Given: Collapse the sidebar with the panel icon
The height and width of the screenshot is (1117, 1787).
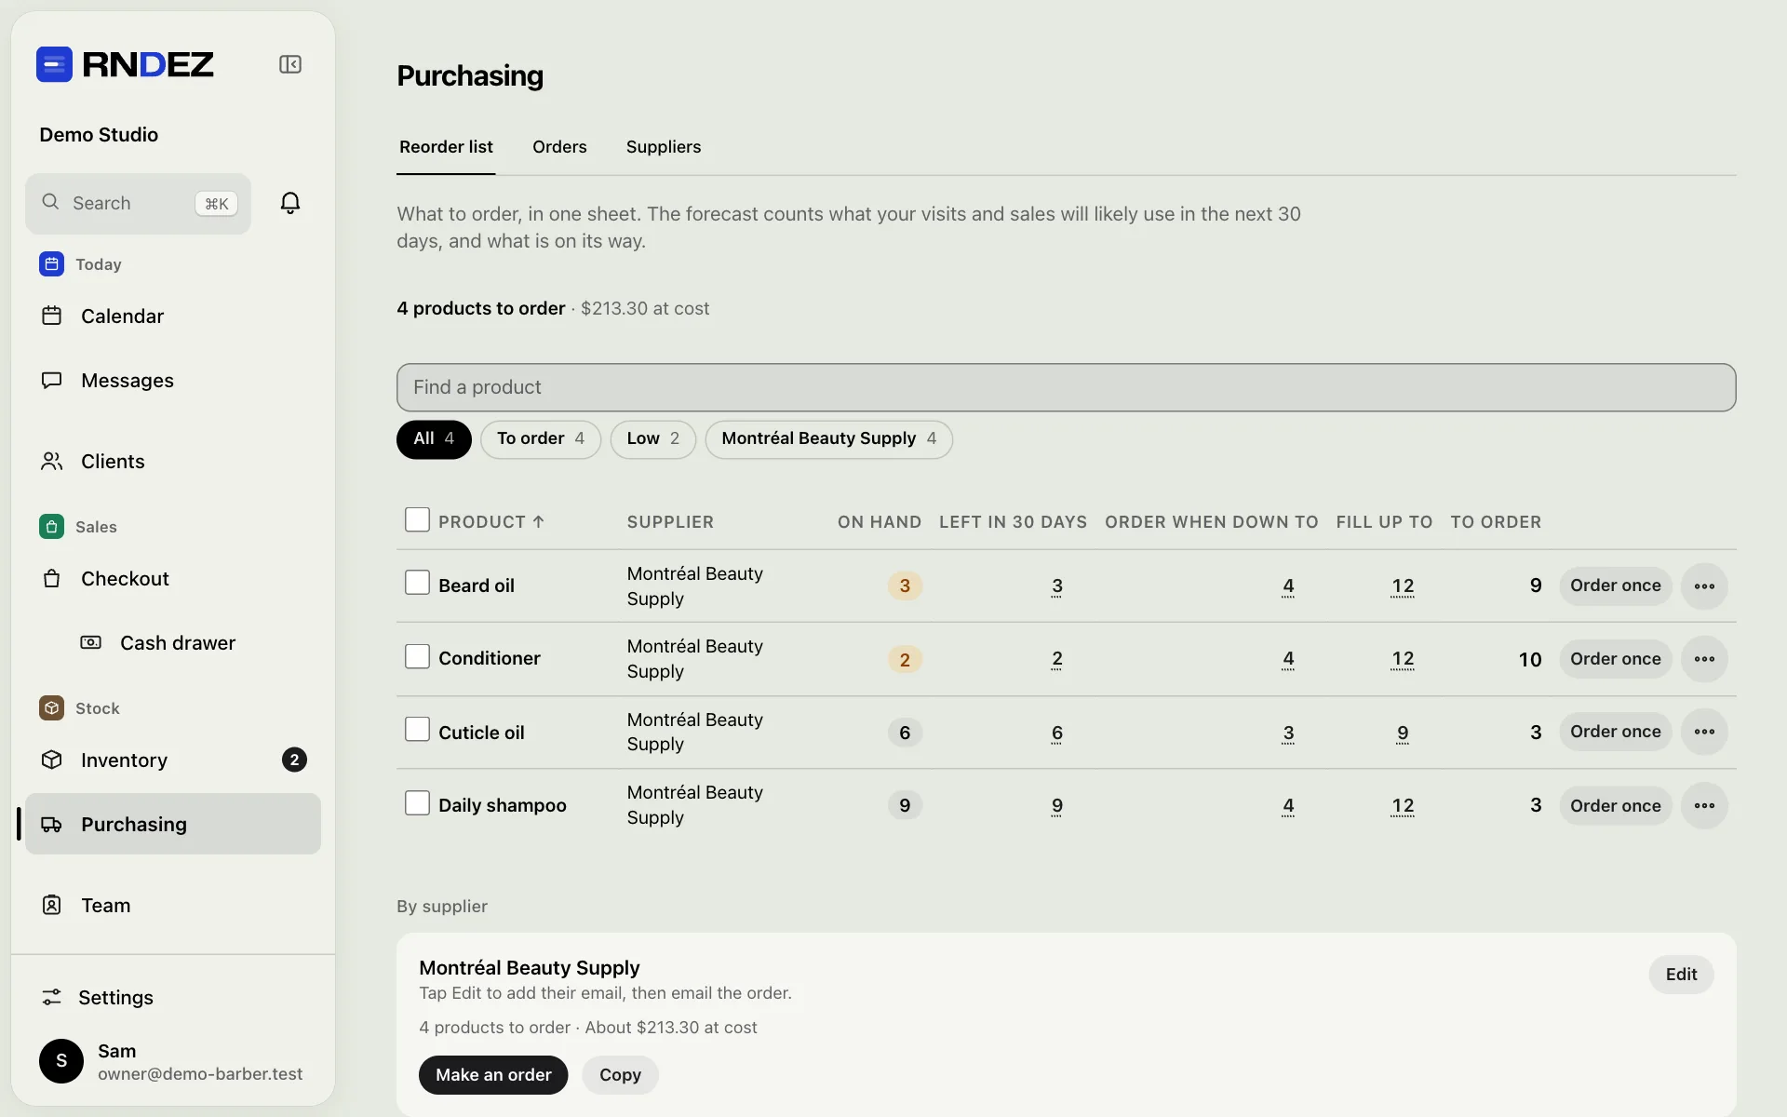Looking at the screenshot, I should pos(290,64).
